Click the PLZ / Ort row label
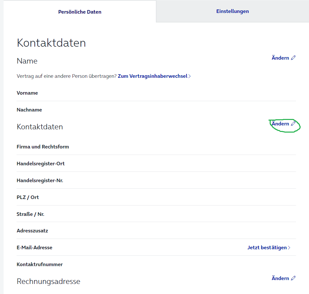The image size is (309, 294). point(28,197)
